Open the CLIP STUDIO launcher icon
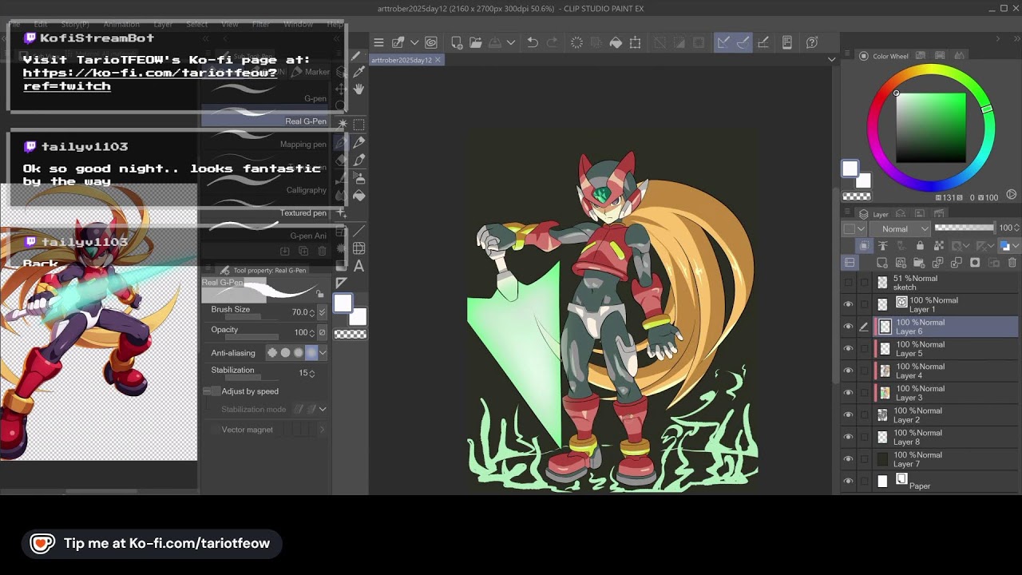This screenshot has height=575, width=1022. click(x=431, y=42)
